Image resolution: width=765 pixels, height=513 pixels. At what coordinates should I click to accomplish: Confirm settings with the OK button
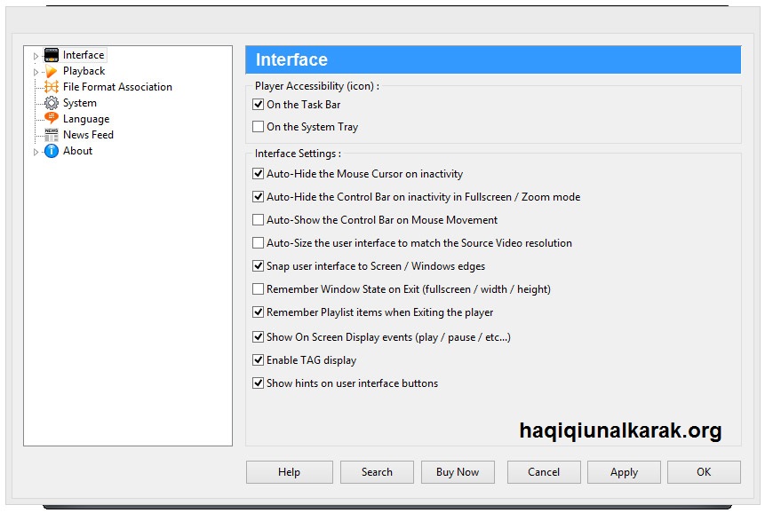pos(704,472)
